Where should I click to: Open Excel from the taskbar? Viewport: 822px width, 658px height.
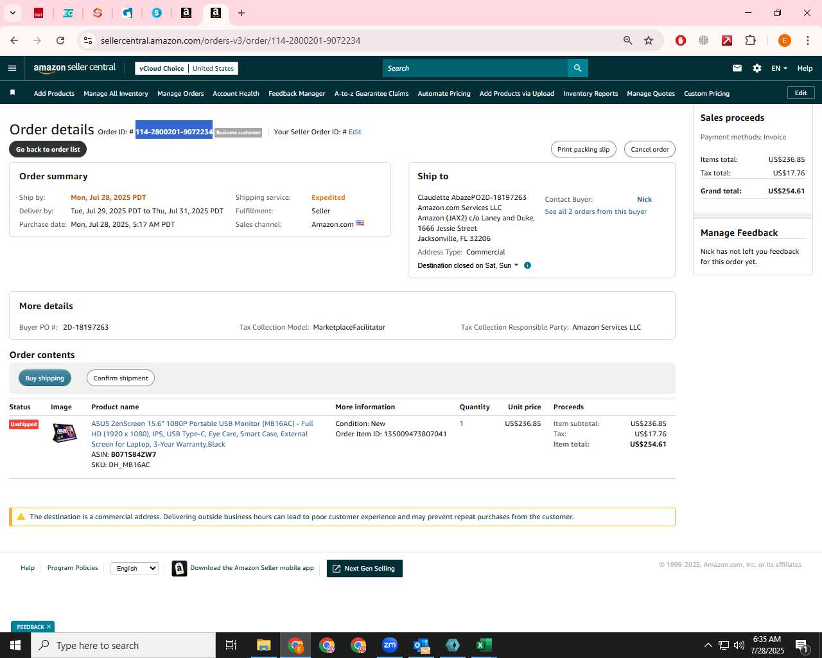484,645
